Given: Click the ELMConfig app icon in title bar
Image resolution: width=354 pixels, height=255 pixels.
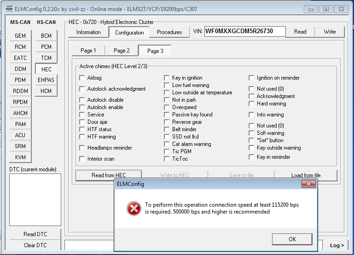Looking at the screenshot, I should (x=9, y=9).
